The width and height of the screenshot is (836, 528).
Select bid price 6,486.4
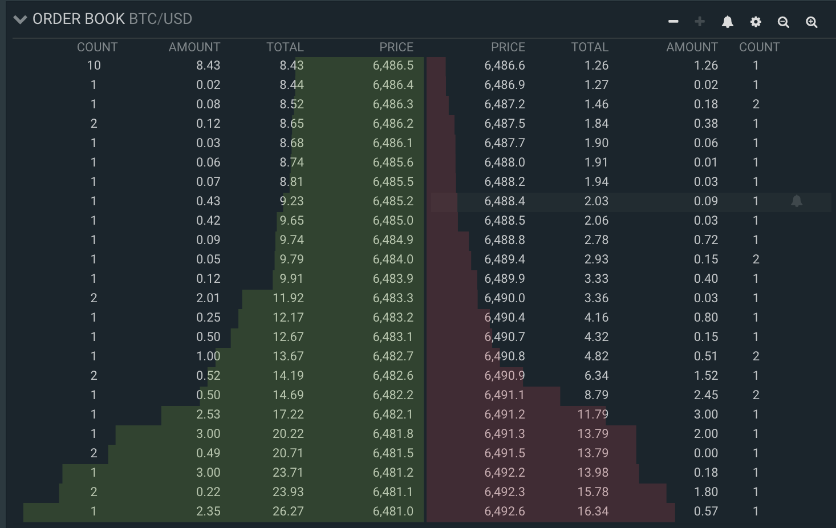[393, 85]
